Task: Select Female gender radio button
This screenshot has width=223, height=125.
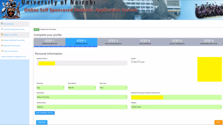Action: coord(139,62)
